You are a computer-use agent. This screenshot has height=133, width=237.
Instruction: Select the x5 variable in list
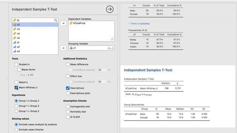coord(35,38)
